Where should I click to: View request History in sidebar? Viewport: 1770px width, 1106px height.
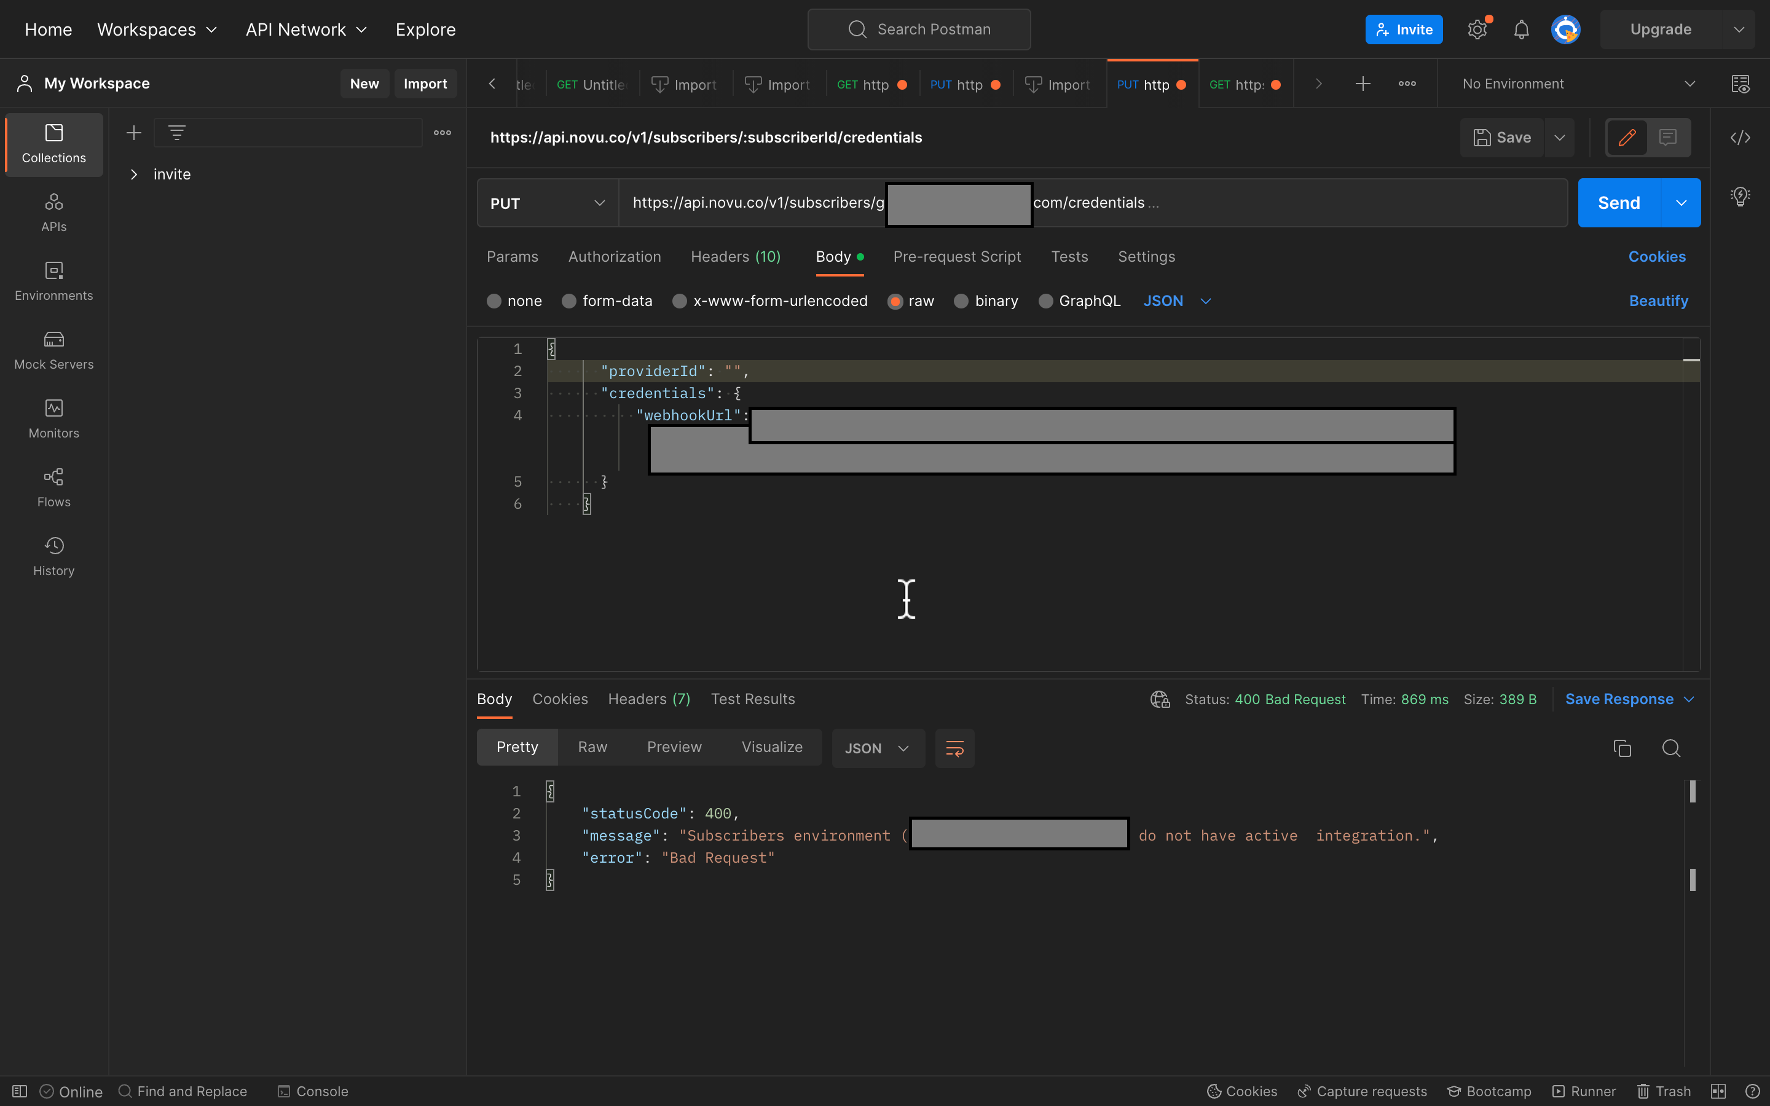(x=53, y=555)
